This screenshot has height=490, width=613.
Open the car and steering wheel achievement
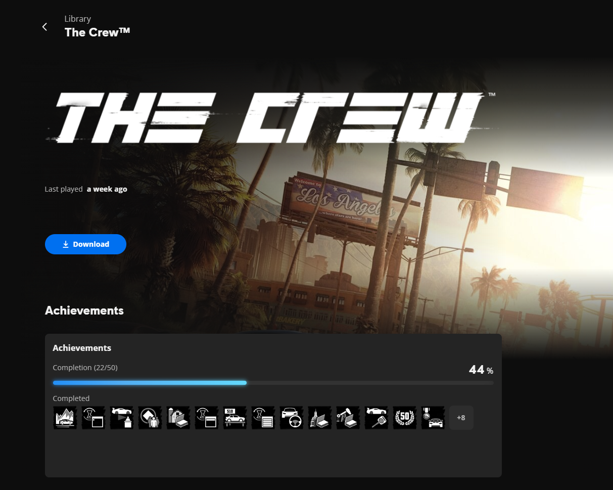coord(292,418)
